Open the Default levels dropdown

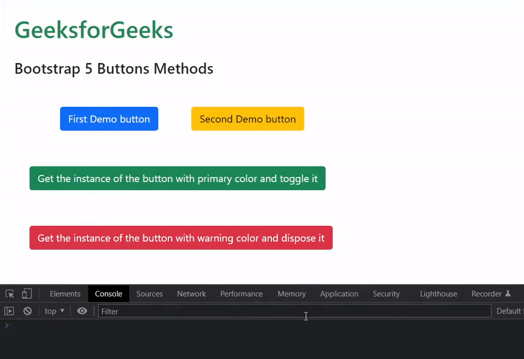[x=510, y=311]
